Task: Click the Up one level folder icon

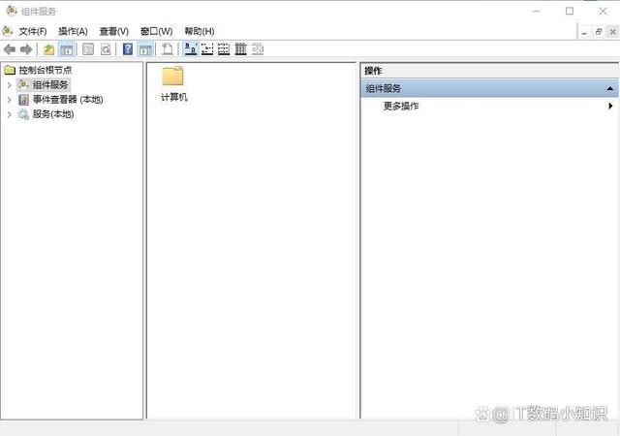Action: (48, 49)
